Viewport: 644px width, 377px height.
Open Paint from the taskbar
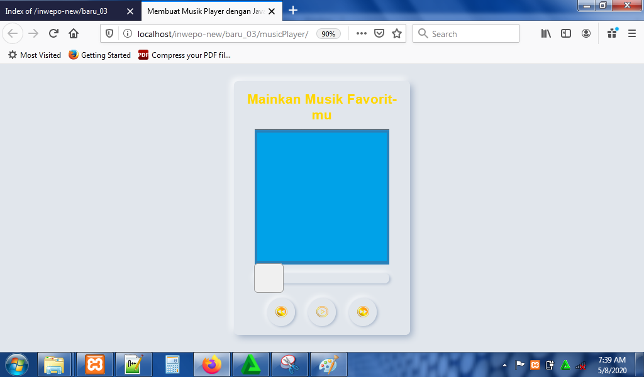click(x=328, y=364)
